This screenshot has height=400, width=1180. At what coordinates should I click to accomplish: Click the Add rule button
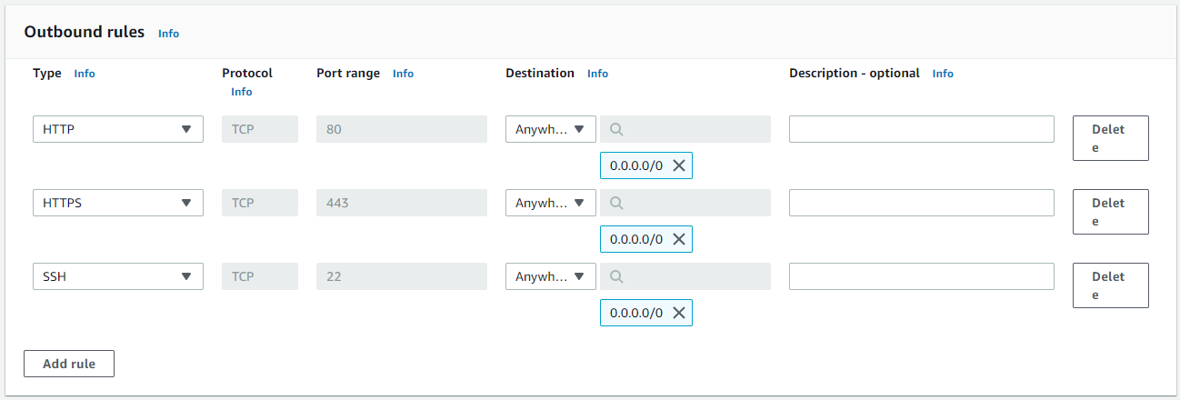(69, 364)
